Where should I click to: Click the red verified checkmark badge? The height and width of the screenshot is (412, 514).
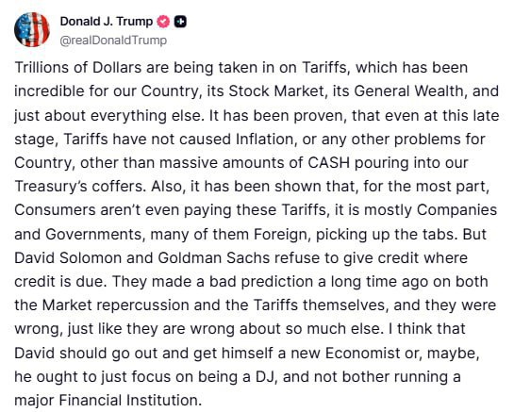pos(163,22)
